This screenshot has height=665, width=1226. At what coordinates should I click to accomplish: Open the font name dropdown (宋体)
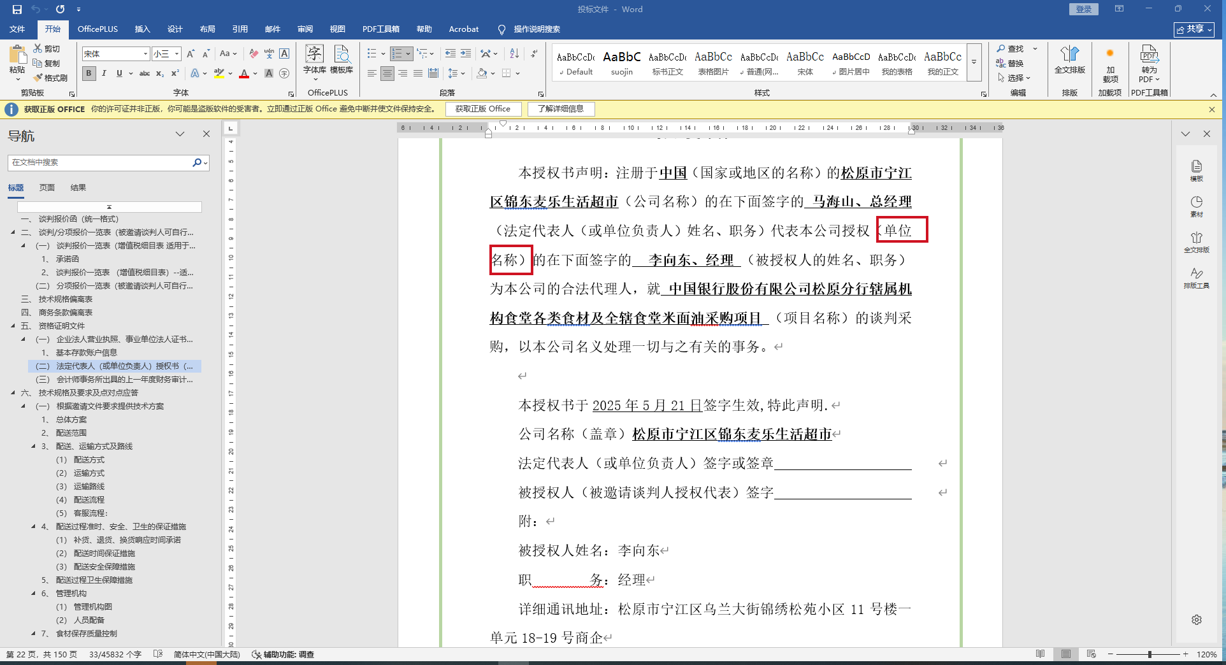click(x=145, y=54)
